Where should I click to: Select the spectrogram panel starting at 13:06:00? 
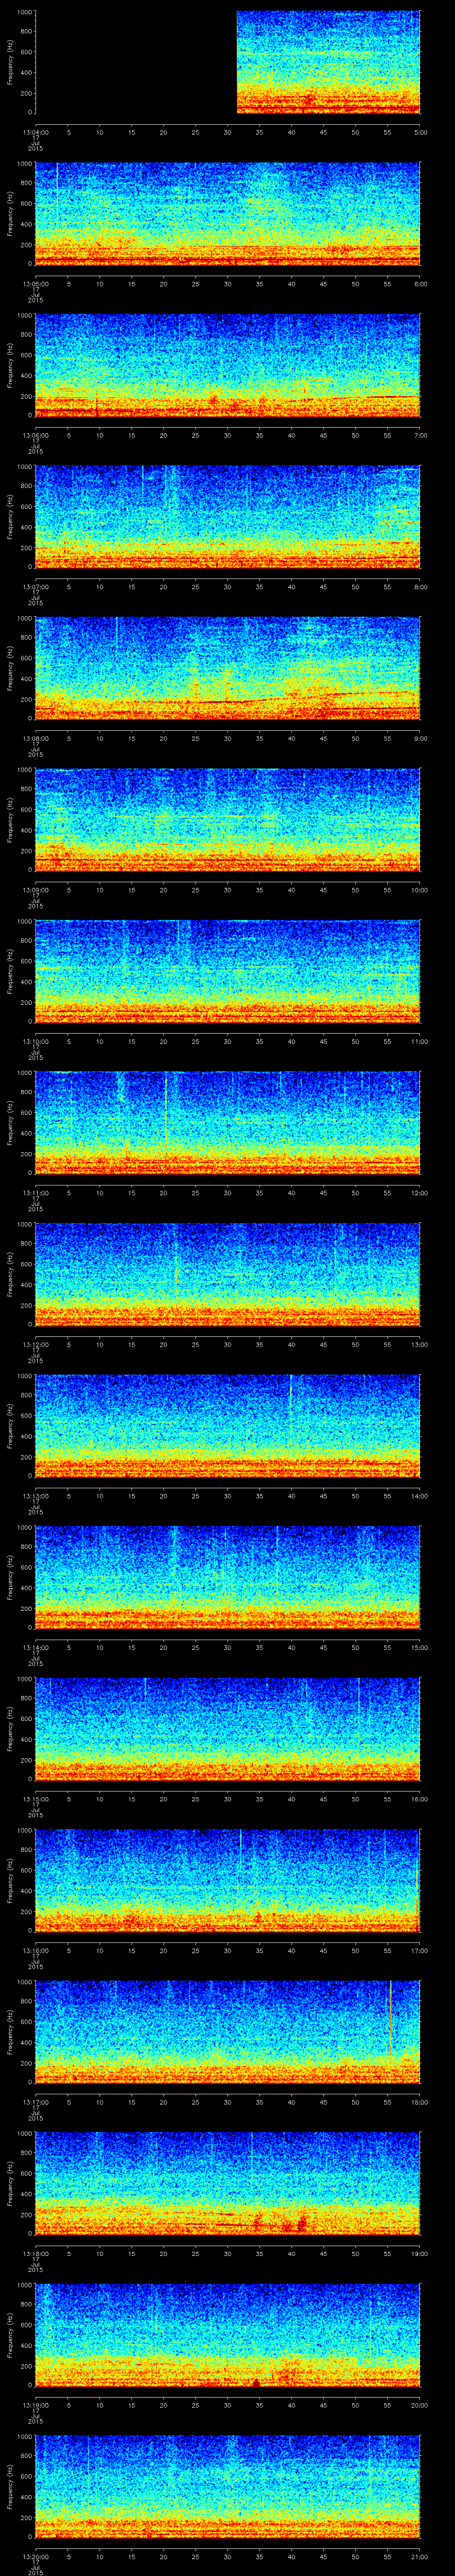point(228,365)
